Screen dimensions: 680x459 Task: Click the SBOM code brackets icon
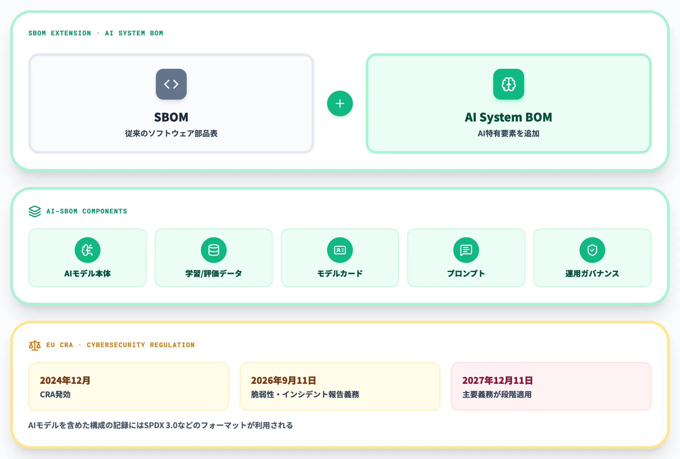[171, 84]
